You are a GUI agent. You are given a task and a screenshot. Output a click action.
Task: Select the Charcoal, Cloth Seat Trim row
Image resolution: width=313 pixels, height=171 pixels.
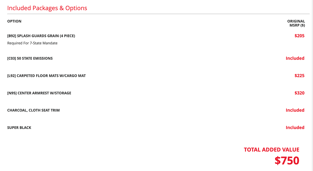click(x=33, y=110)
